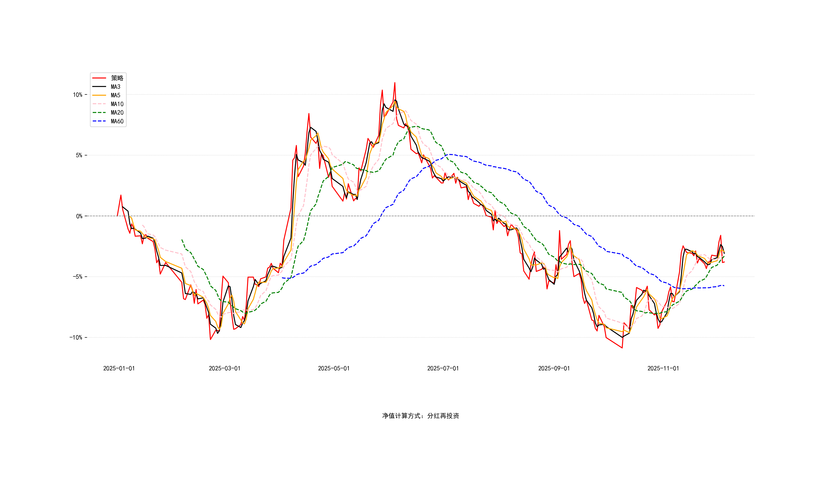Screen dimensions: 824x488
Task: Select the MA60 legend entry text
Action: click(x=117, y=121)
